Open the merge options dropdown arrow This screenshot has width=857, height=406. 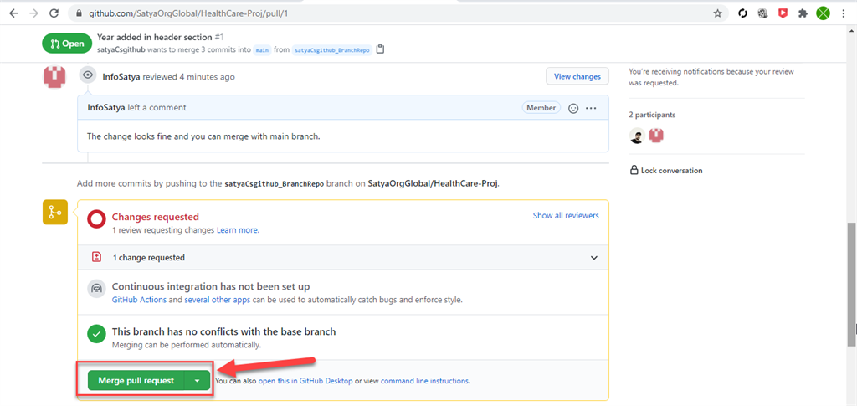point(197,380)
